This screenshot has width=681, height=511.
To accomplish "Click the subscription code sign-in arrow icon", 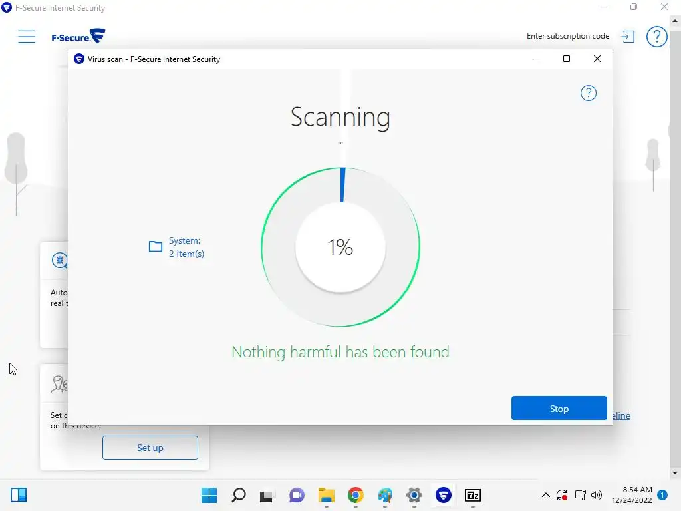I will (x=628, y=37).
